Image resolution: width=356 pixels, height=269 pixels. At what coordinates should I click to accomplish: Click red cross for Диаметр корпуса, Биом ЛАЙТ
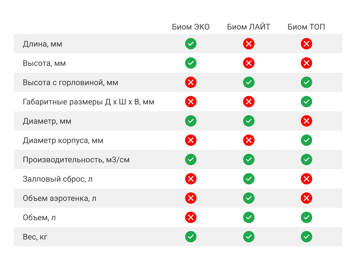(249, 140)
